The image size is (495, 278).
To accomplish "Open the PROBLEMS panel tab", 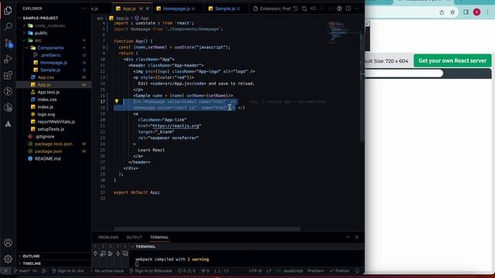I will [x=108, y=237].
